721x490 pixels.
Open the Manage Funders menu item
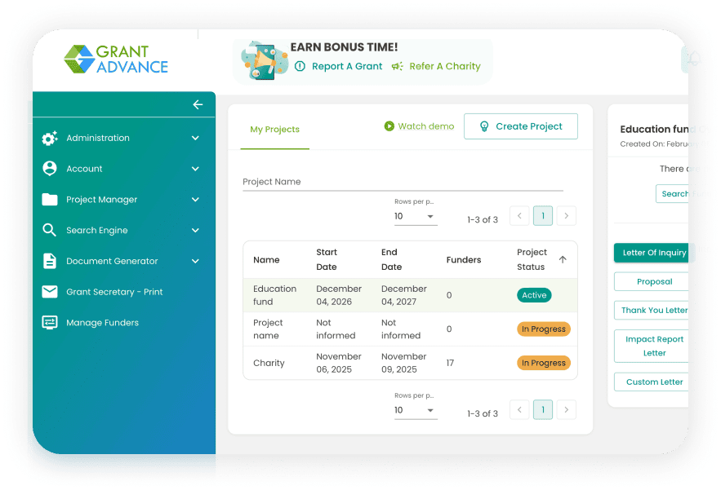[123, 322]
